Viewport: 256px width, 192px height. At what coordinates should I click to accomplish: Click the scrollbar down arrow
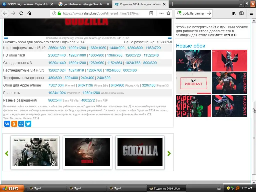tap(254, 182)
